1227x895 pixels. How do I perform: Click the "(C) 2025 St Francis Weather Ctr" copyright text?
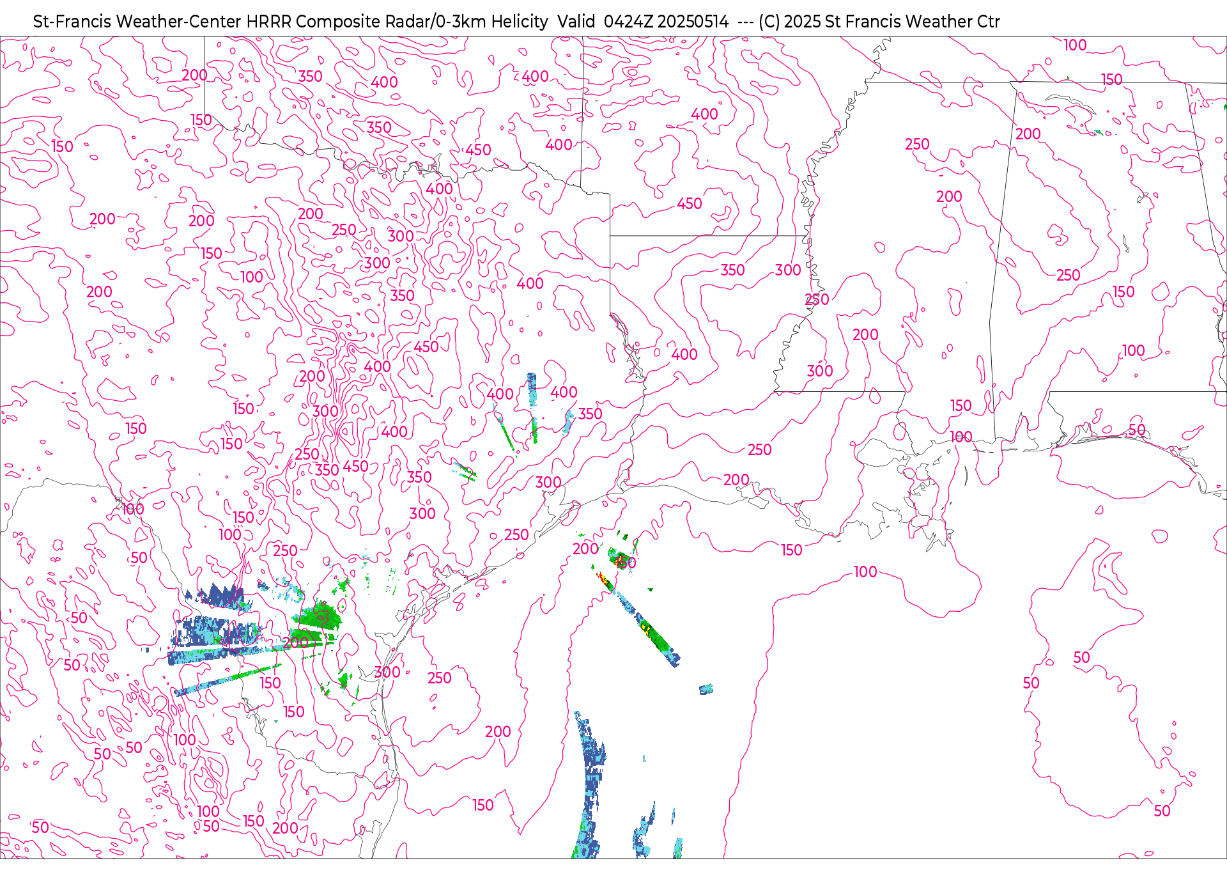879,22
